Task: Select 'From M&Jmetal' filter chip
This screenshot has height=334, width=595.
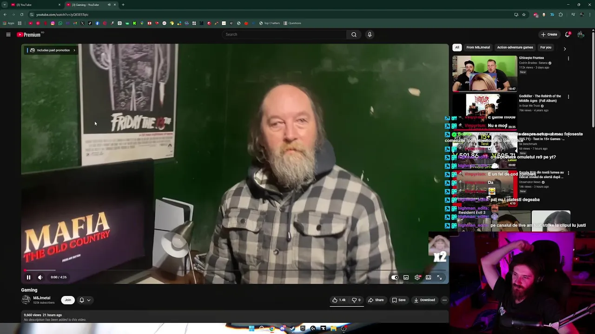Action: [x=478, y=47]
